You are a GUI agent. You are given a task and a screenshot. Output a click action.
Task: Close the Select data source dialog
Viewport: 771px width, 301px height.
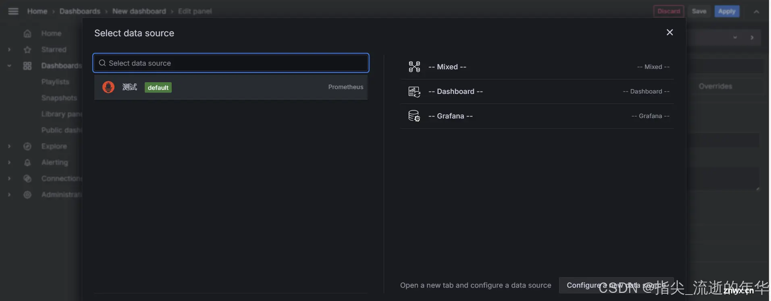(670, 32)
